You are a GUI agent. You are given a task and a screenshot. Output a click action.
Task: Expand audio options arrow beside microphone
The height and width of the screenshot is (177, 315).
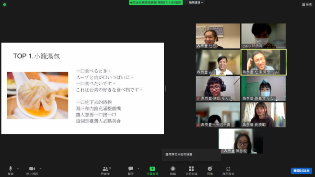(18, 169)
